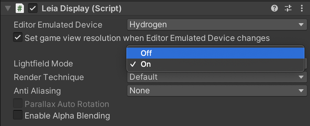Open the Render Technique dropdown
Image resolution: width=310 pixels, height=126 pixels.
(x=217, y=77)
